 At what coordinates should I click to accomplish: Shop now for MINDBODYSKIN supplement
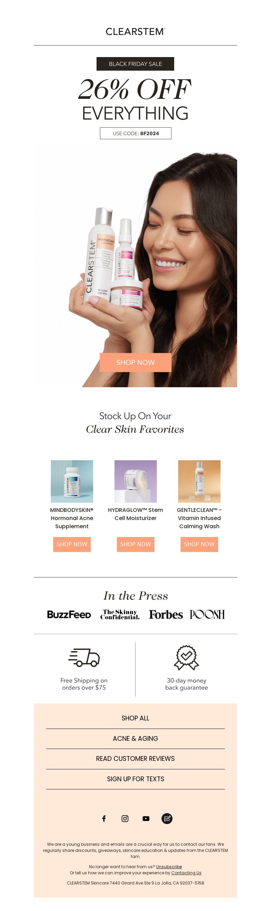click(72, 544)
